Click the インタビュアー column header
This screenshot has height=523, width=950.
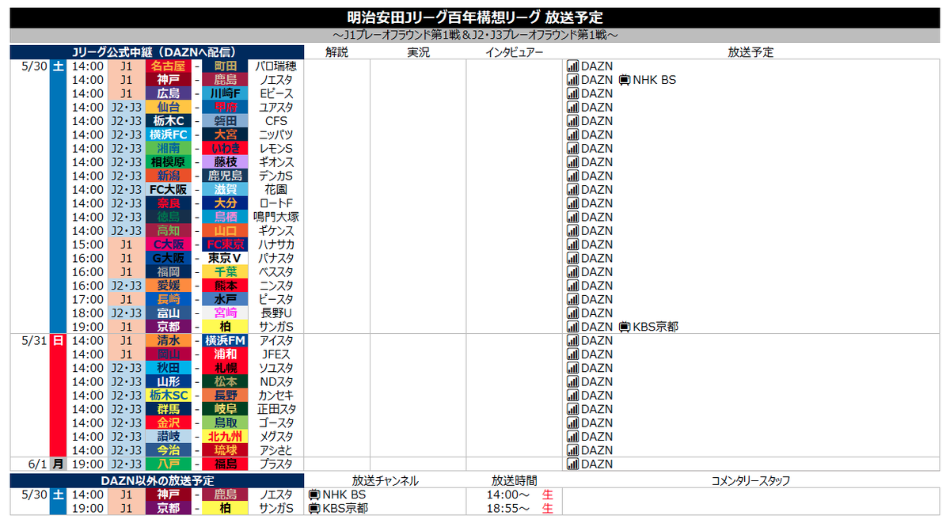[515, 52]
